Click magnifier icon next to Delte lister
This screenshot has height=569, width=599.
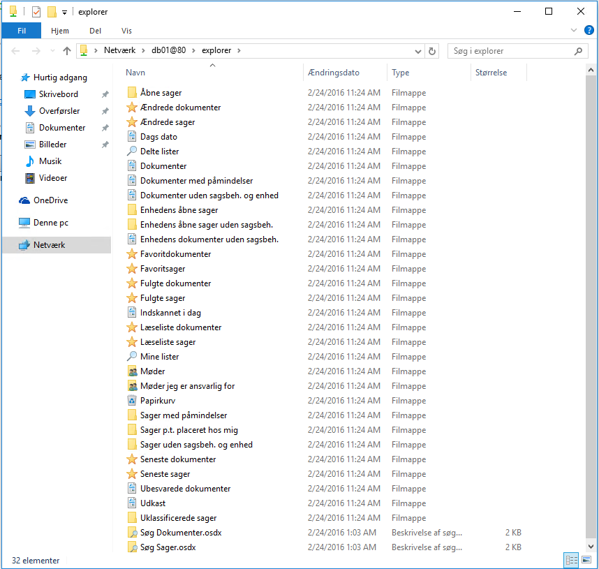(x=132, y=152)
